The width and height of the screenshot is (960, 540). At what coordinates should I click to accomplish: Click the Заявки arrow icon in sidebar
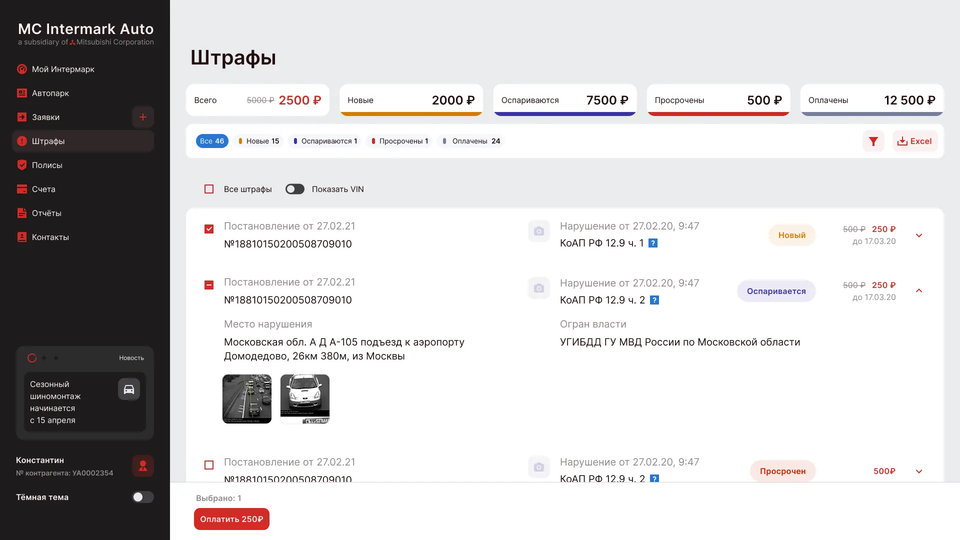[x=22, y=117]
